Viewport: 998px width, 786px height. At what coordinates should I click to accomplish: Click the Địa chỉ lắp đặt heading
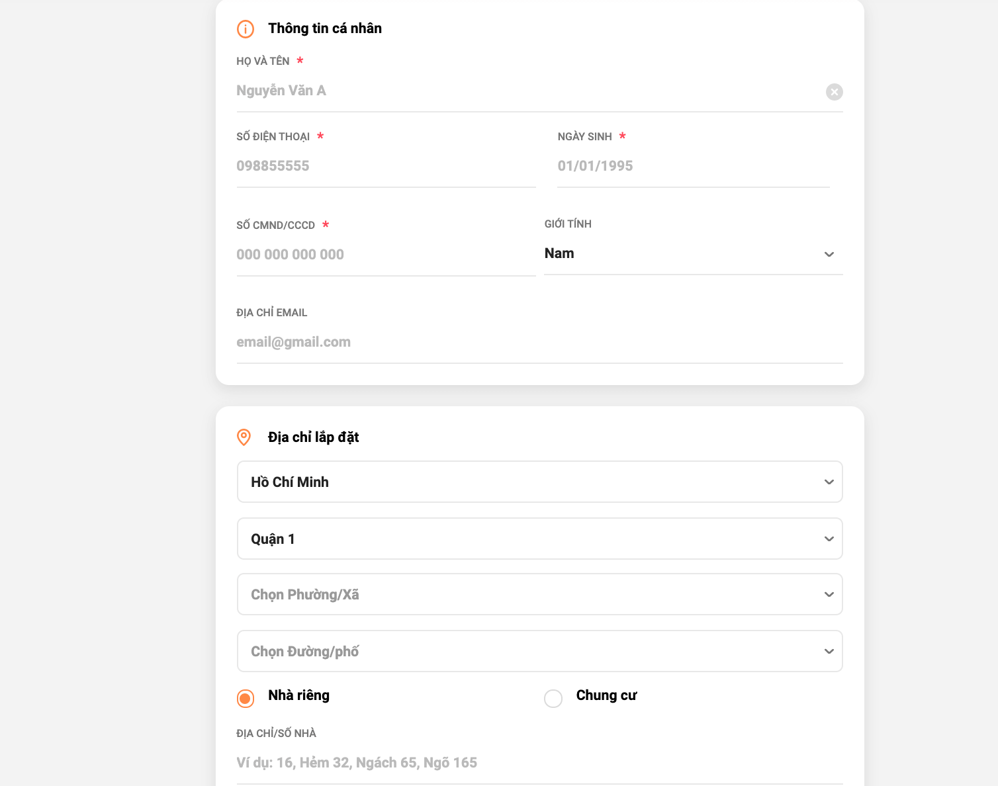click(x=314, y=437)
